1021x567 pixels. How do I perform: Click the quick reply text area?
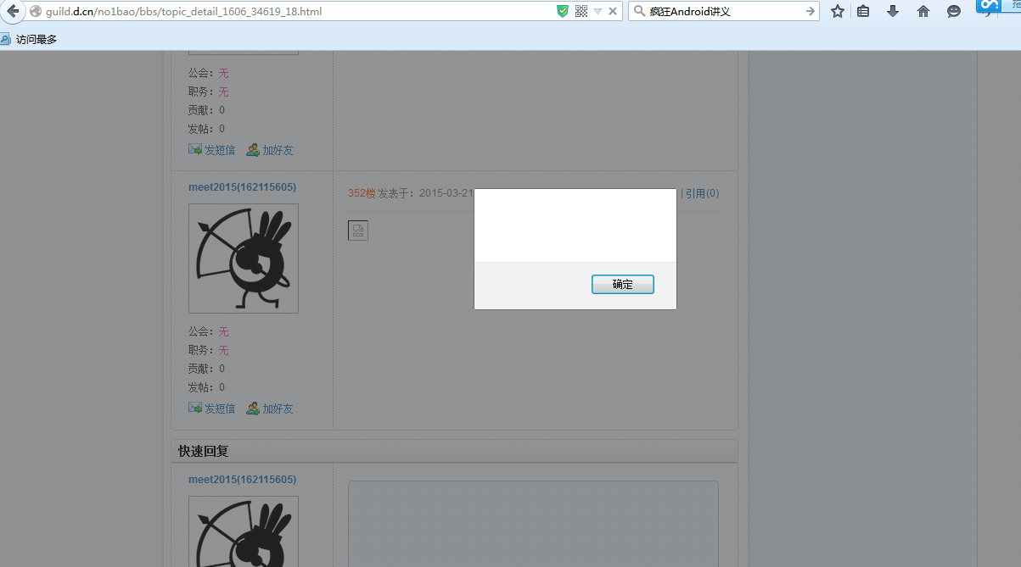(533, 524)
